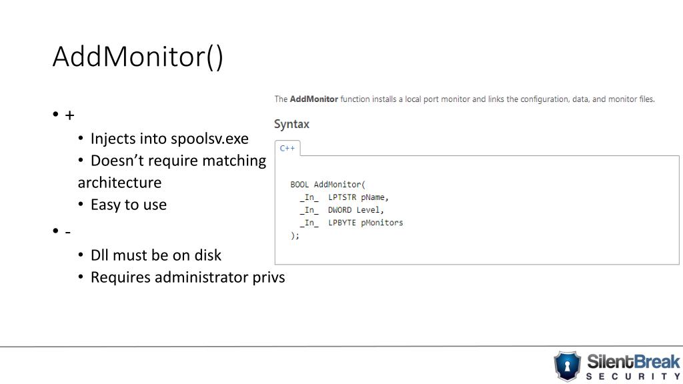Image resolution: width=683 pixels, height=384 pixels.
Task: Click the SilentBreak shield logo icon
Action: point(567,366)
